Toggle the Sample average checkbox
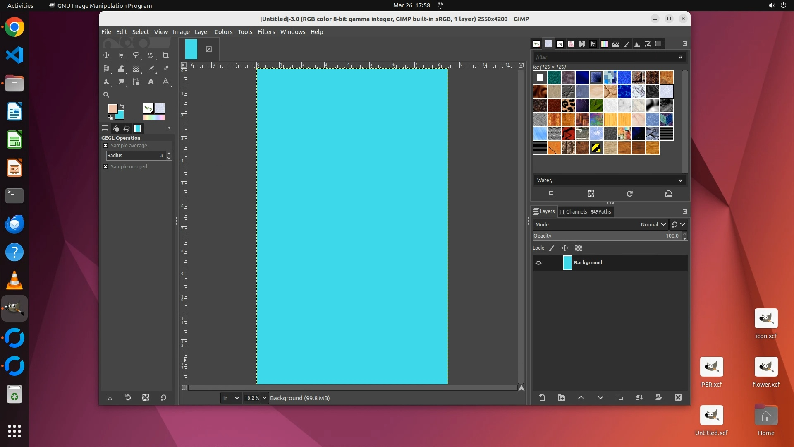 coord(105,146)
